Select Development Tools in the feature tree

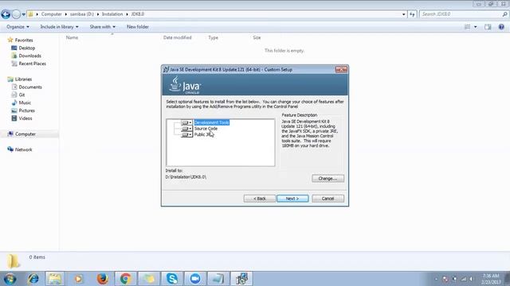coord(212,122)
